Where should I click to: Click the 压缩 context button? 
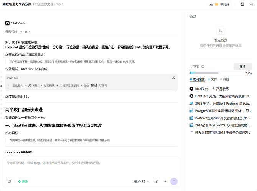242,66
